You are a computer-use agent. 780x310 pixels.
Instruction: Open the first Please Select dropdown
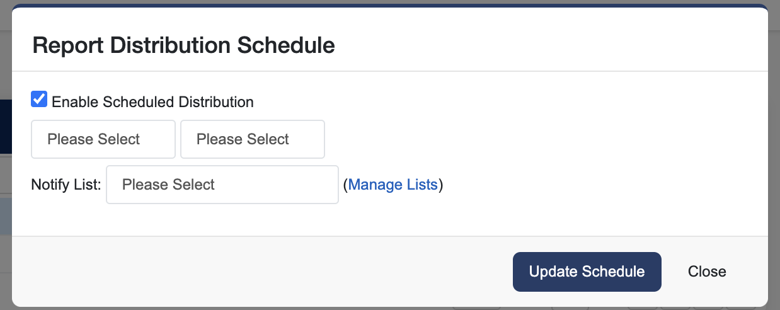tap(103, 139)
